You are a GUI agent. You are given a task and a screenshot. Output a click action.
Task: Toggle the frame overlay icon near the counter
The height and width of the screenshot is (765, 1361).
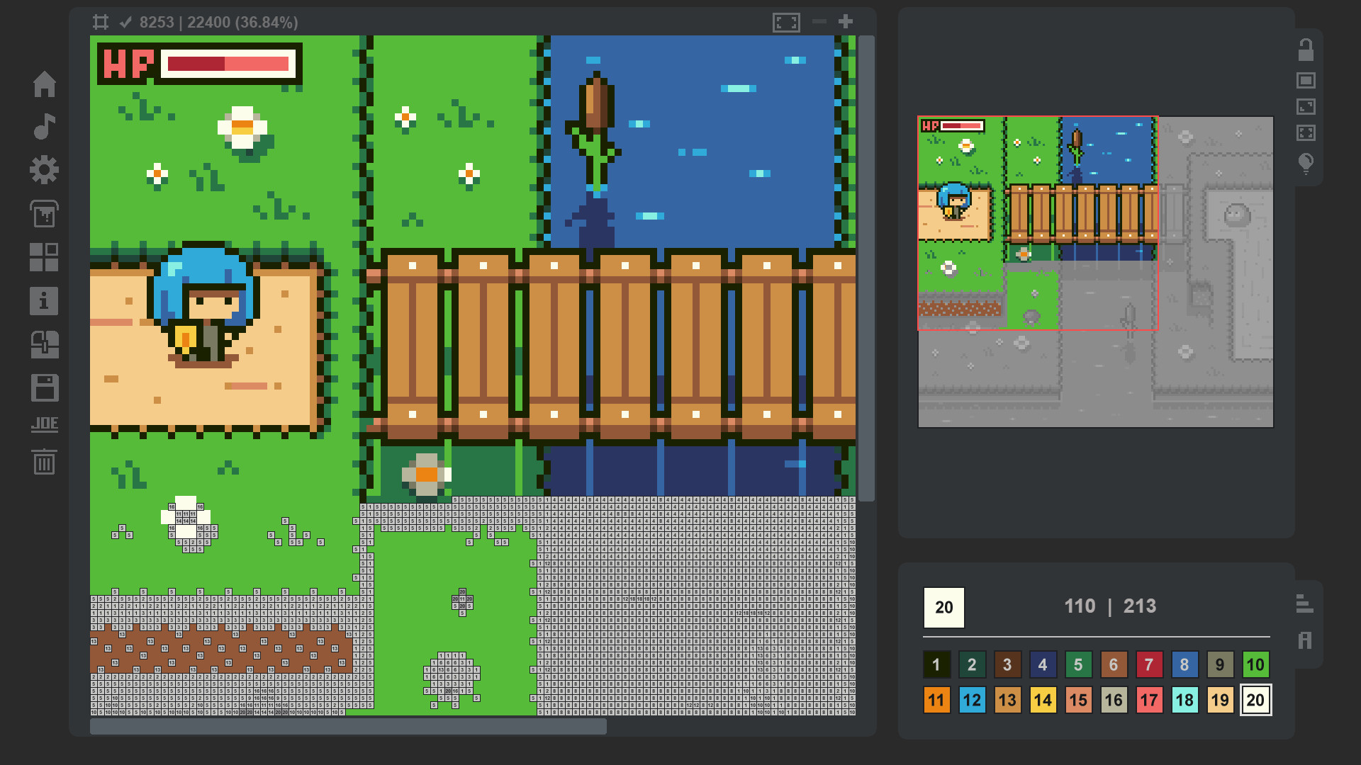tap(100, 22)
